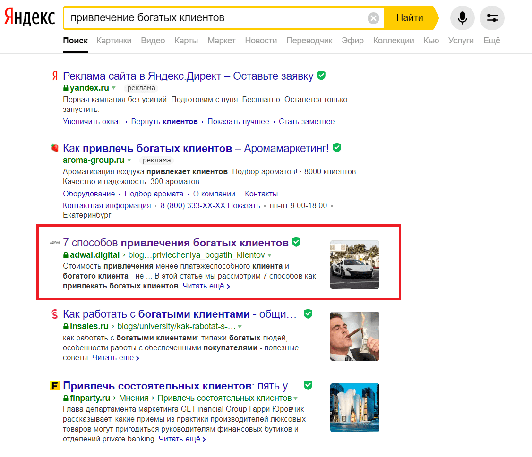Switch to the Видео tab
The height and width of the screenshot is (457, 532).
(x=153, y=41)
